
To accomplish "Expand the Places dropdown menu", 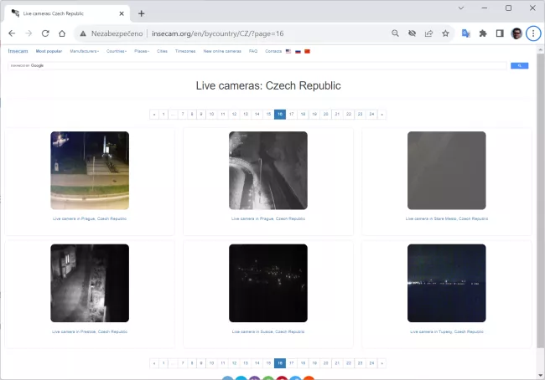I will (x=142, y=51).
